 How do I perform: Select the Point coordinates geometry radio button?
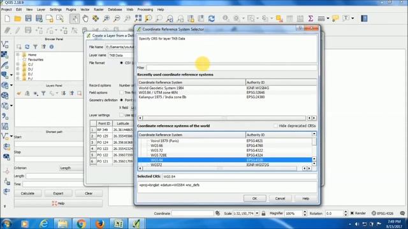[122, 100]
